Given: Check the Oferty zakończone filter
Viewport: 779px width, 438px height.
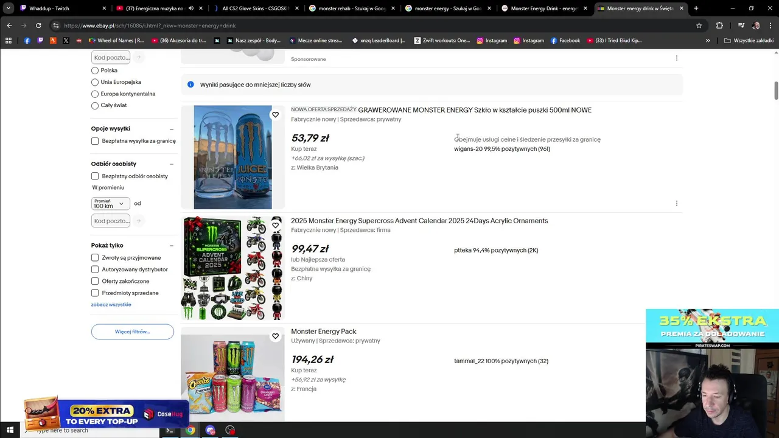Looking at the screenshot, I should click(x=95, y=281).
